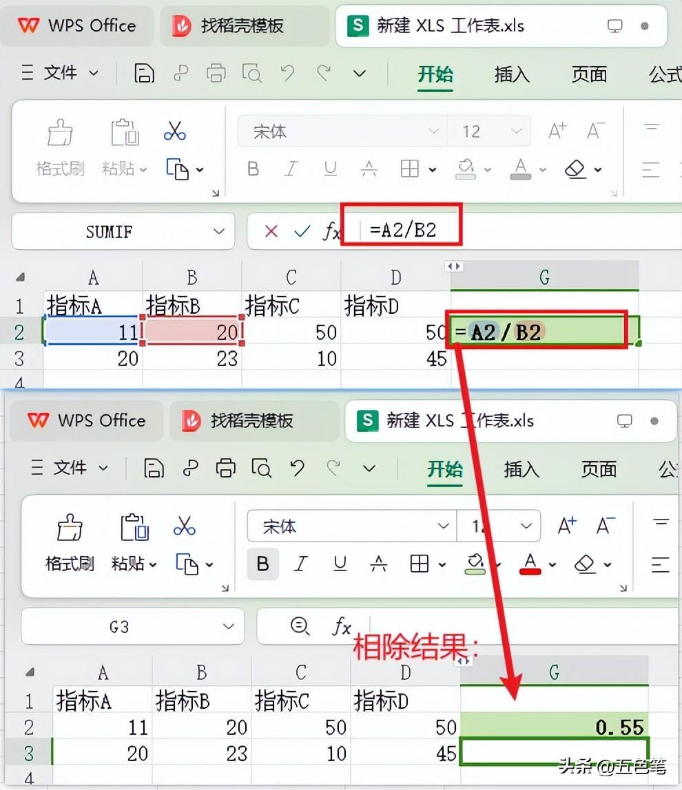
Task: Open the 宋体 font dropdown in bottom window
Action: click(443, 526)
